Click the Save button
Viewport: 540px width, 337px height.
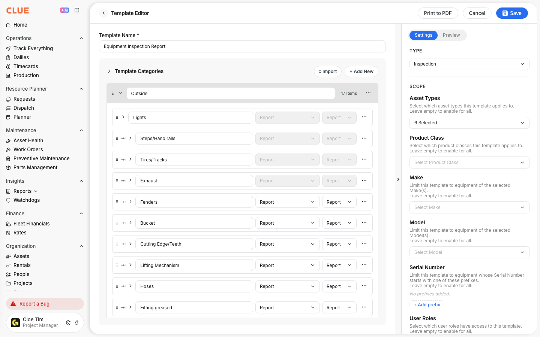[512, 13]
